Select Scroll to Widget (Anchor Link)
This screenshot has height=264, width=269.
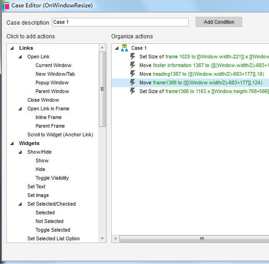[x=60, y=135]
